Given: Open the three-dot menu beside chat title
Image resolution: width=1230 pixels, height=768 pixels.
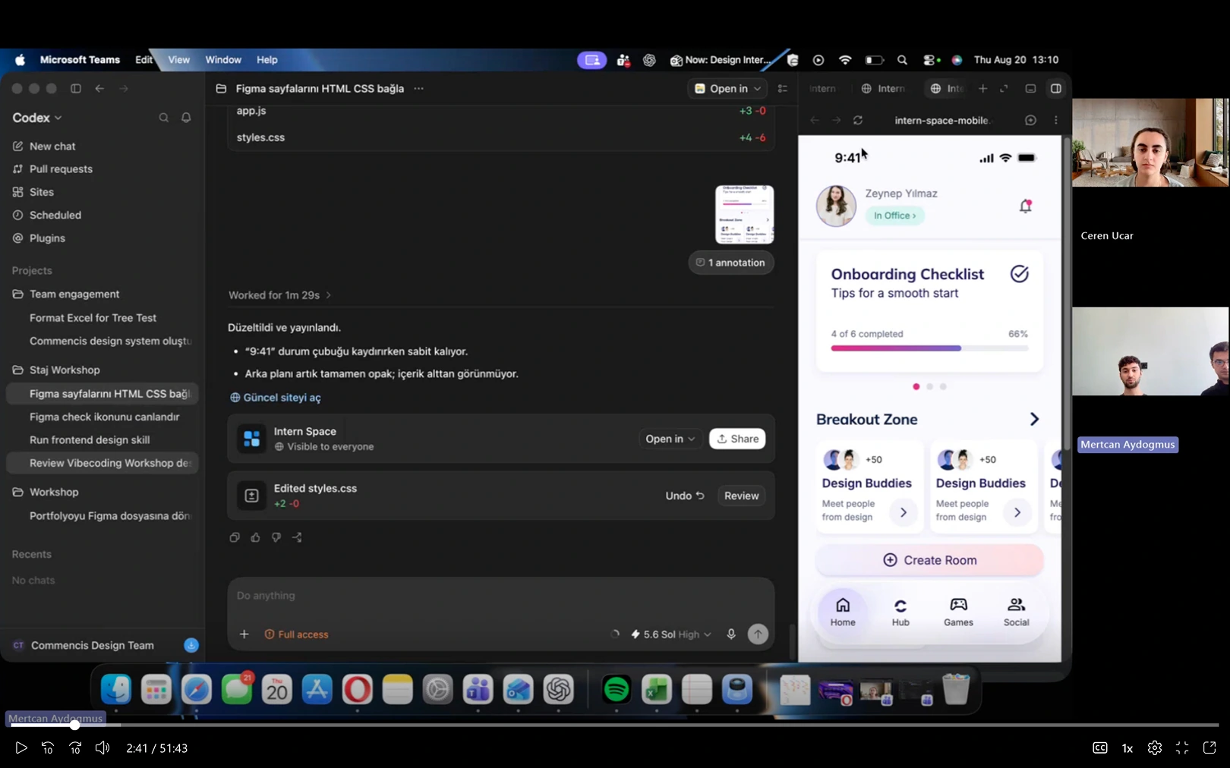Looking at the screenshot, I should click(x=418, y=89).
